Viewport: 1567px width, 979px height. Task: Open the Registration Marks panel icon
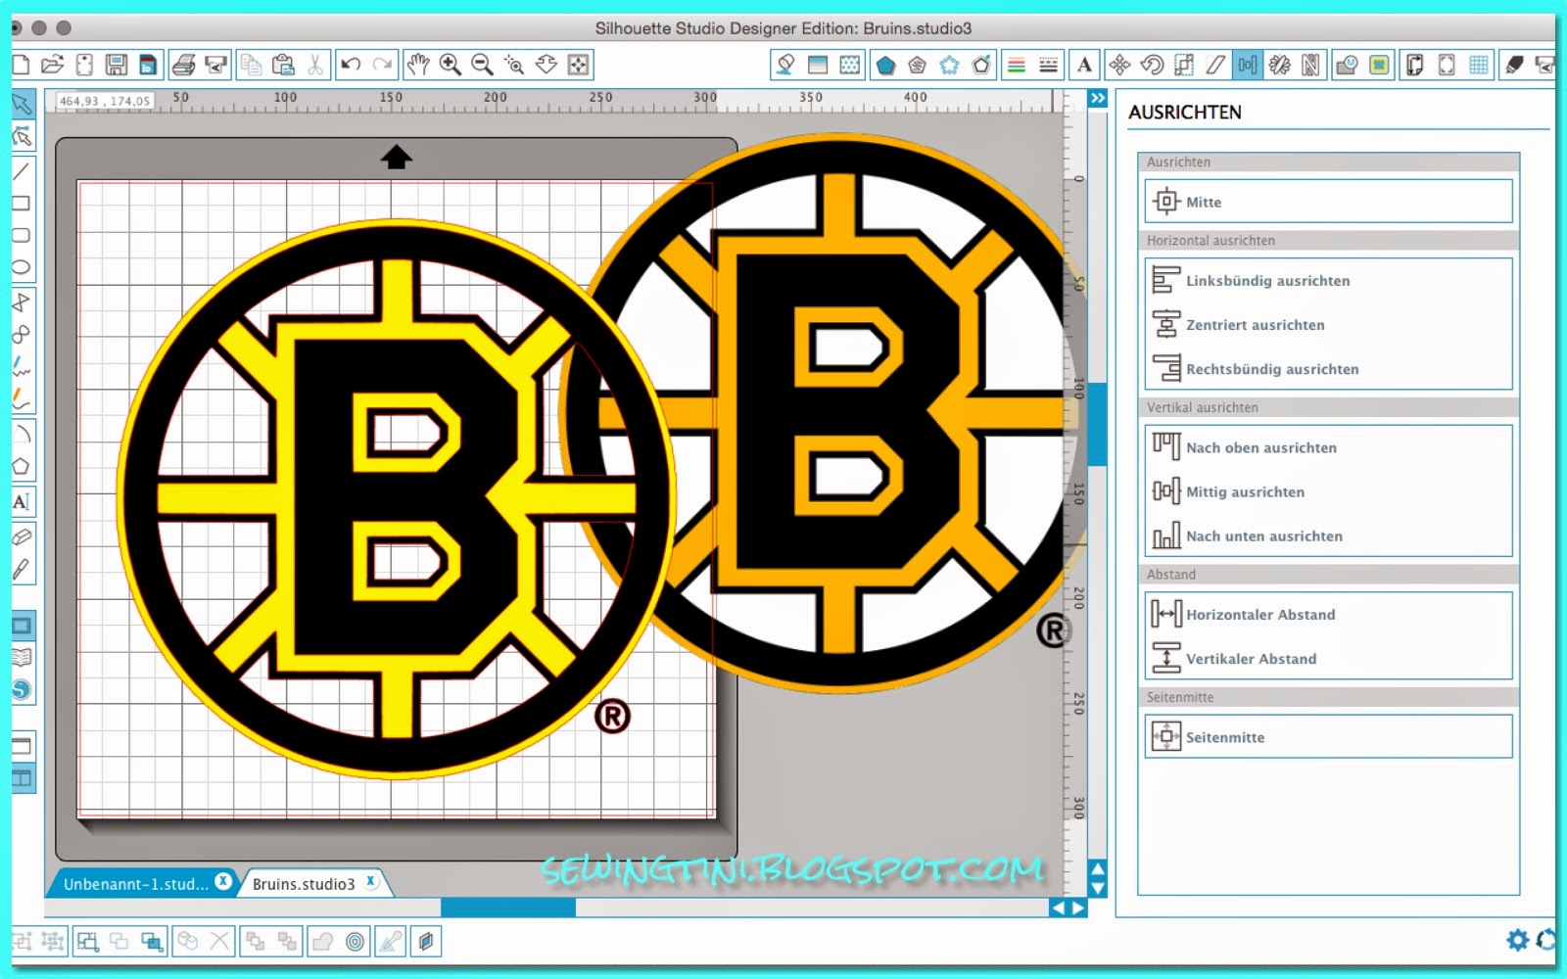click(x=1447, y=66)
